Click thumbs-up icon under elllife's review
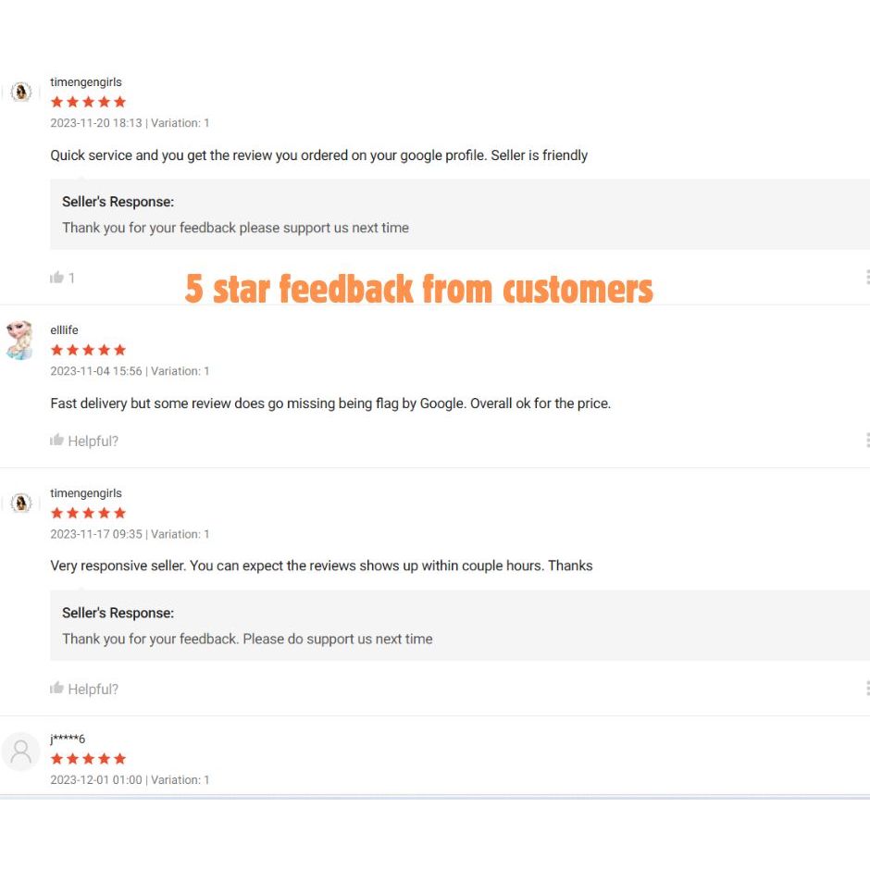The height and width of the screenshot is (870, 870). (x=56, y=441)
